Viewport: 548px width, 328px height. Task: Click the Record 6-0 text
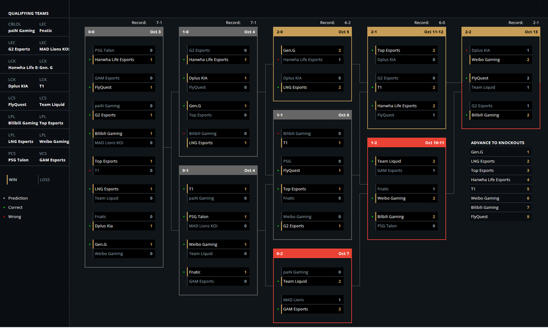429,22
